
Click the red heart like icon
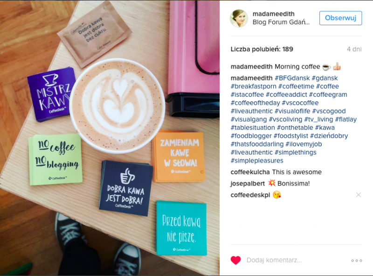tap(236, 260)
